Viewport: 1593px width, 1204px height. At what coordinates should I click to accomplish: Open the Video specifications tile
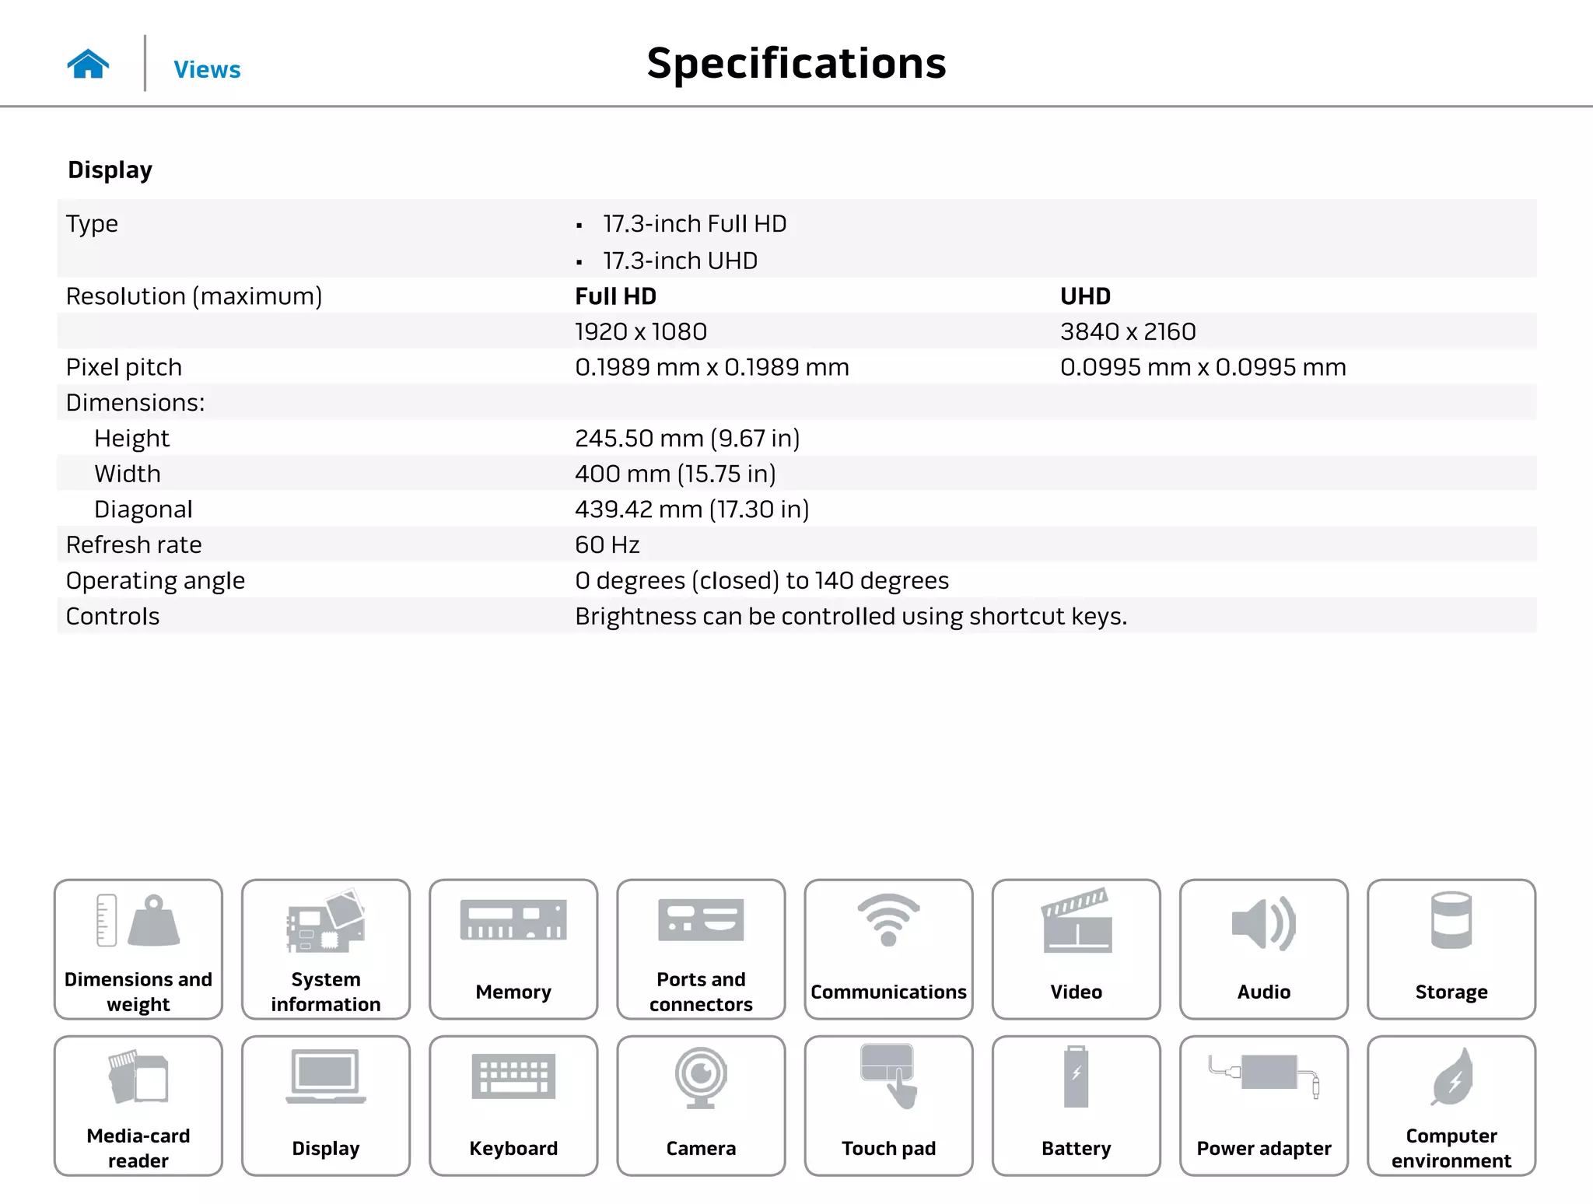[x=1077, y=949]
